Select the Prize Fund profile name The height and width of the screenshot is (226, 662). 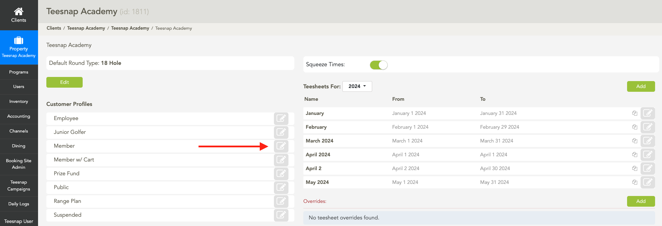[x=67, y=174]
